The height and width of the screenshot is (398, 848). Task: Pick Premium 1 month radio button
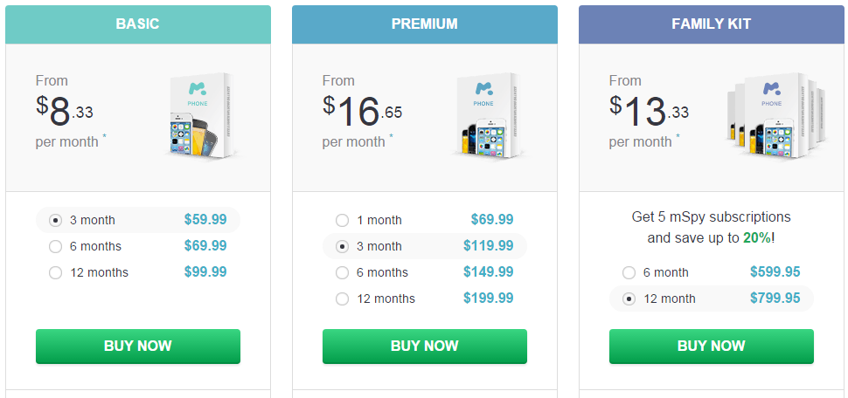342,220
